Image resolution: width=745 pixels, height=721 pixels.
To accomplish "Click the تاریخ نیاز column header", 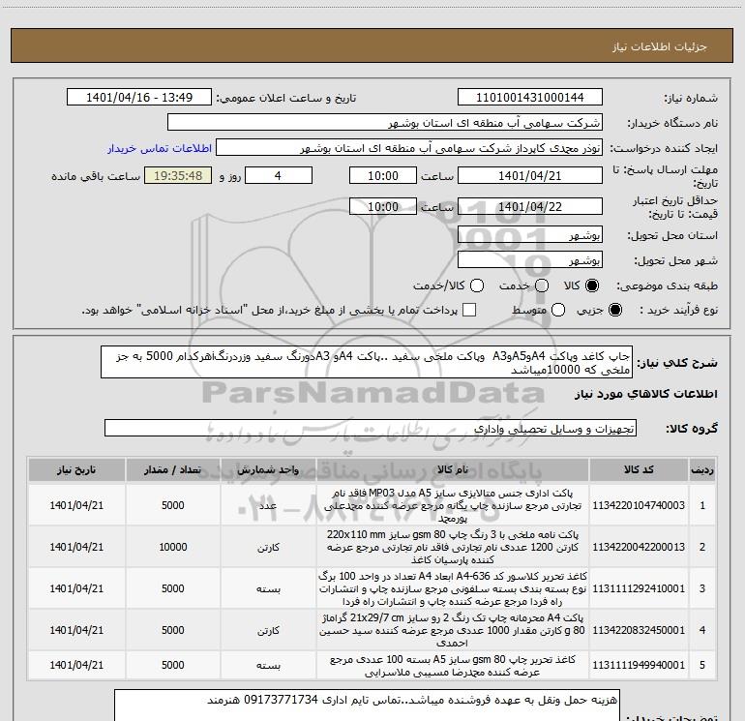I will point(76,469).
